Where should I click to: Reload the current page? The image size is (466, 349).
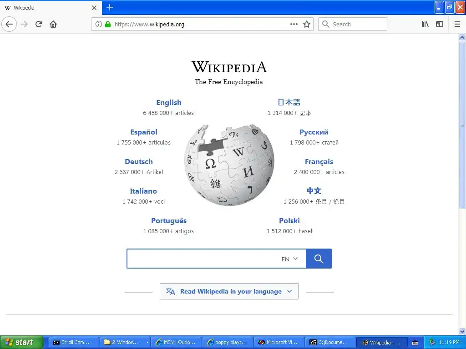pyautogui.click(x=39, y=24)
